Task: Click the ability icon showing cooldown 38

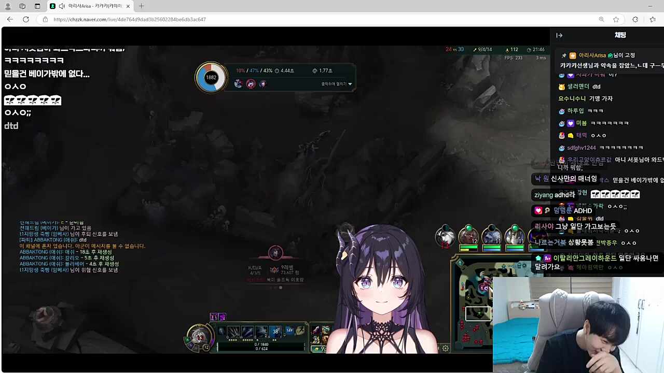Action: [275, 332]
